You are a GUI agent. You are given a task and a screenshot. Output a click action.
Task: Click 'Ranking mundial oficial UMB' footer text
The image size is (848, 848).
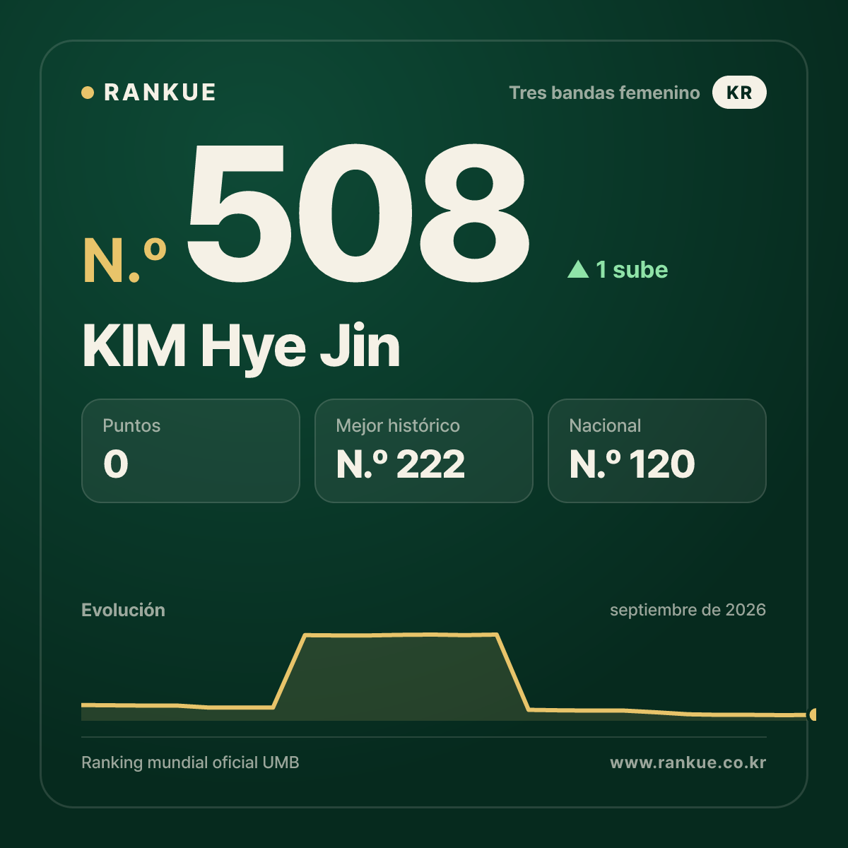coord(190,762)
